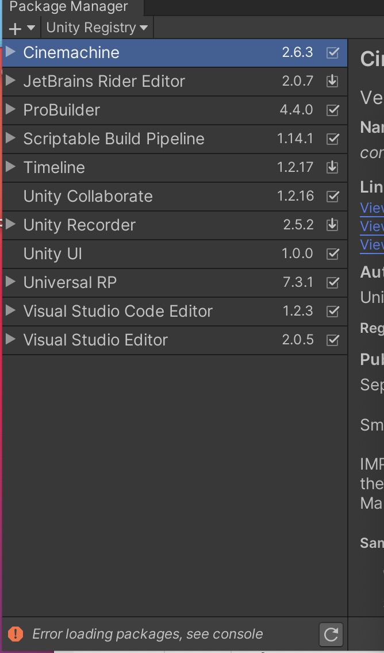Viewport: 384px width, 653px height.
Task: Click Universal RP version 7.3.1
Action: pyautogui.click(x=298, y=282)
